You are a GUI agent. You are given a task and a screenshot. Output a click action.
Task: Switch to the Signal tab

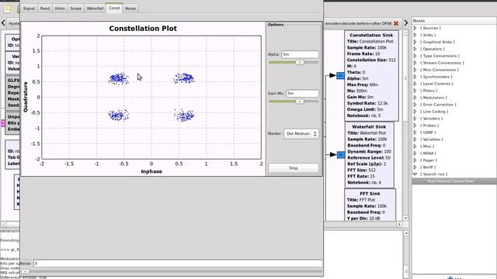point(29,9)
